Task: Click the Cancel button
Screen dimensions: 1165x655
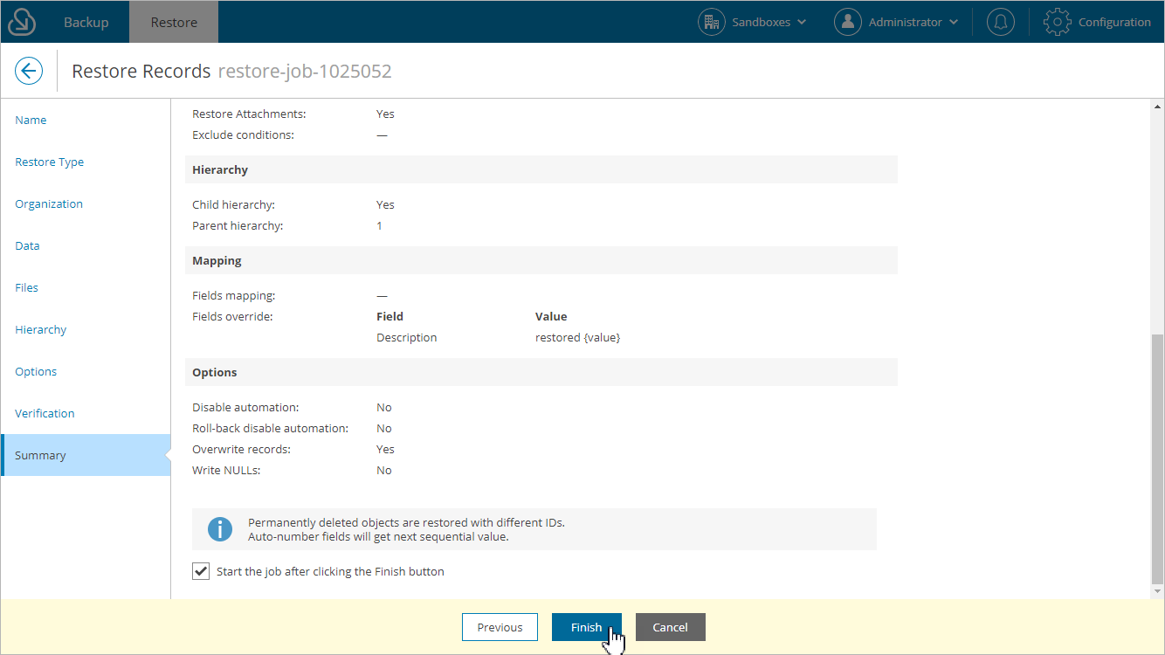Action: point(670,627)
